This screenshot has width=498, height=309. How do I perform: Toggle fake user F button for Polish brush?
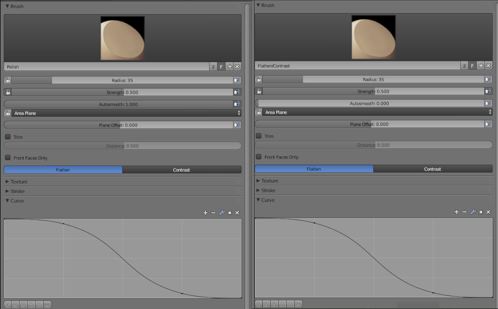[x=221, y=67]
